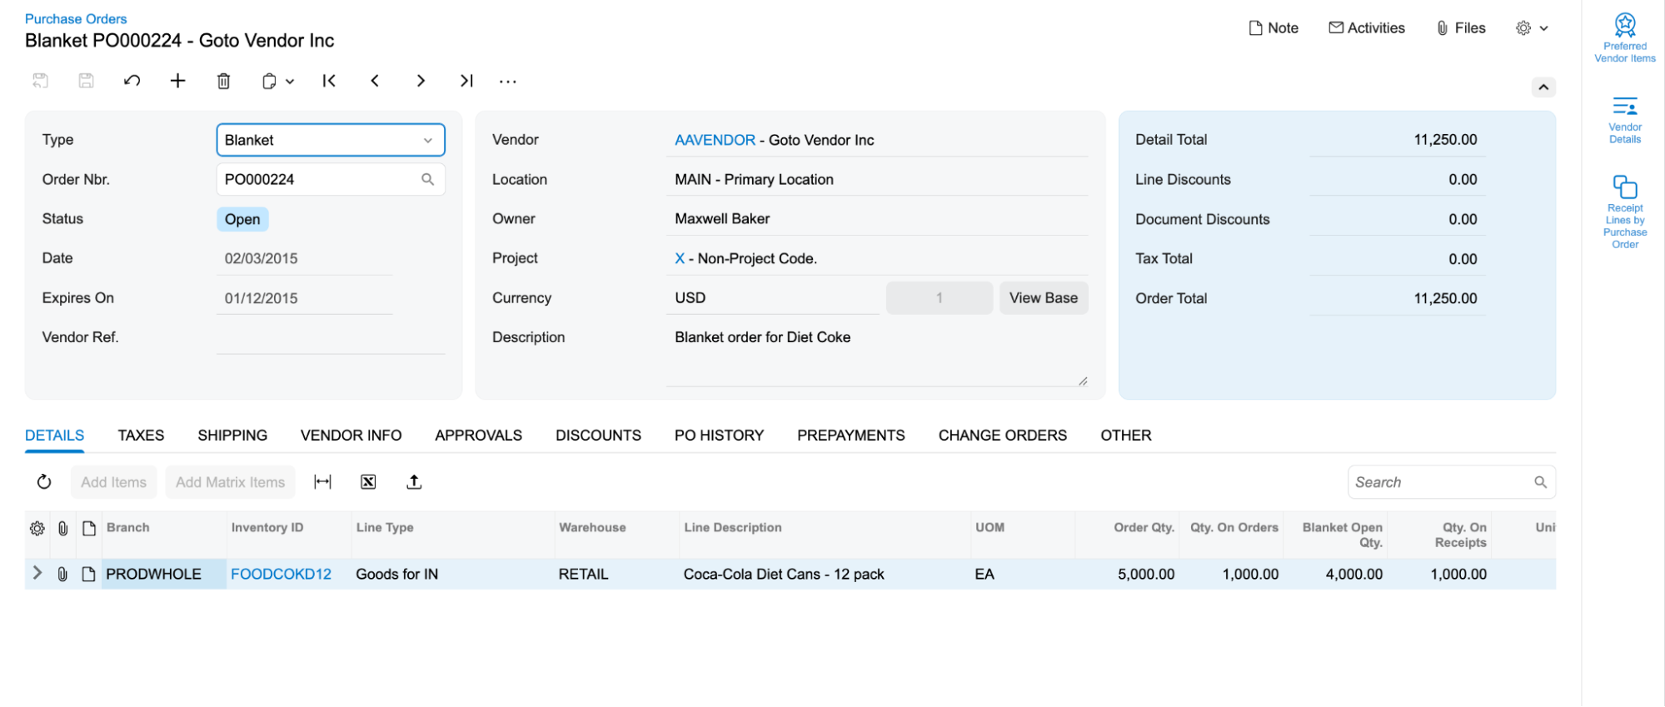Open the more actions ellipsis menu
This screenshot has height=707, width=1665.
point(508,82)
